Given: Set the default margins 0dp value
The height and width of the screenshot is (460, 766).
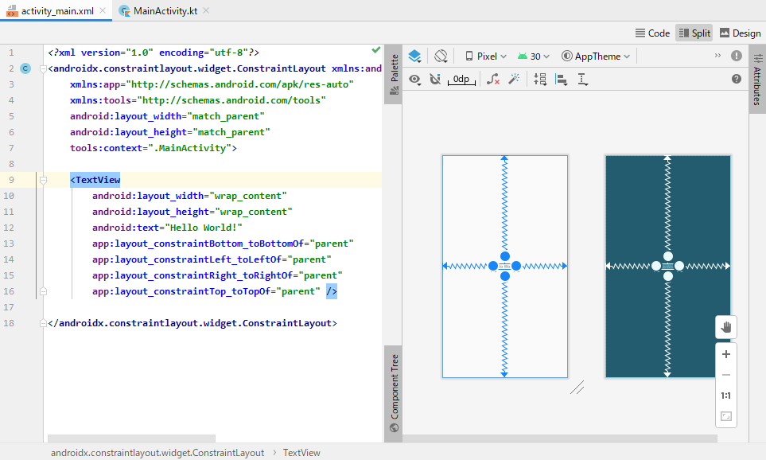Looking at the screenshot, I should click(x=461, y=80).
